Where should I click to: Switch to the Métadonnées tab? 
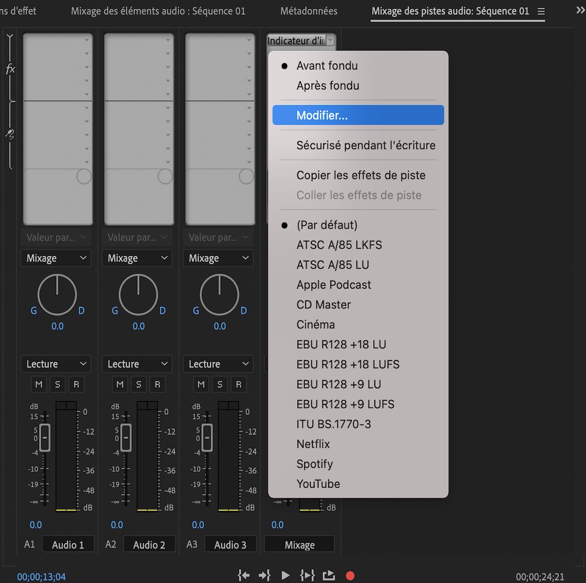309,11
